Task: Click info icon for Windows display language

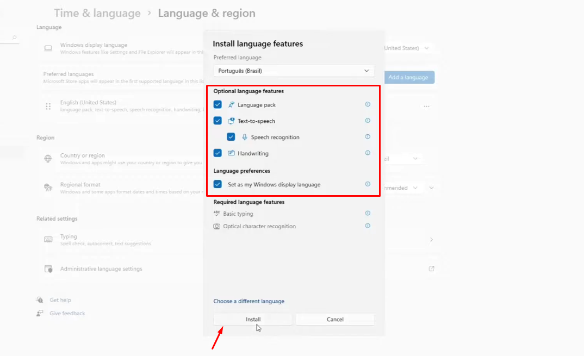Action: [368, 184]
